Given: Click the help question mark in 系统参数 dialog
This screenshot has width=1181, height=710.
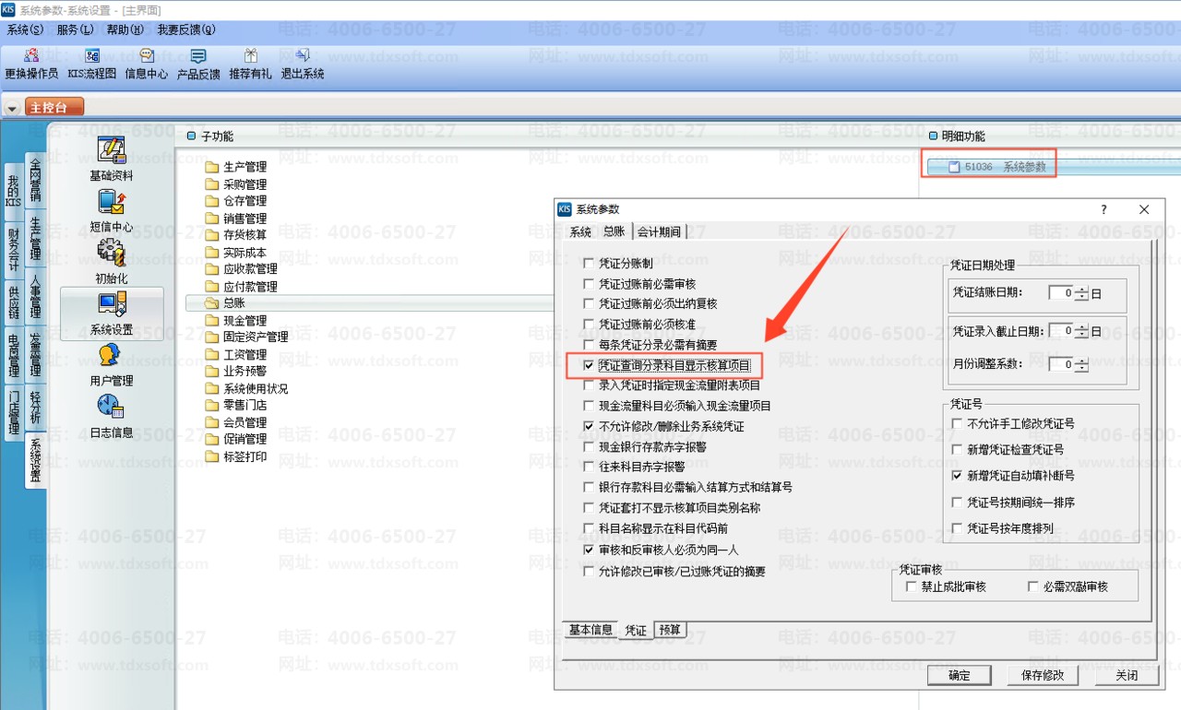Looking at the screenshot, I should pos(1103,210).
